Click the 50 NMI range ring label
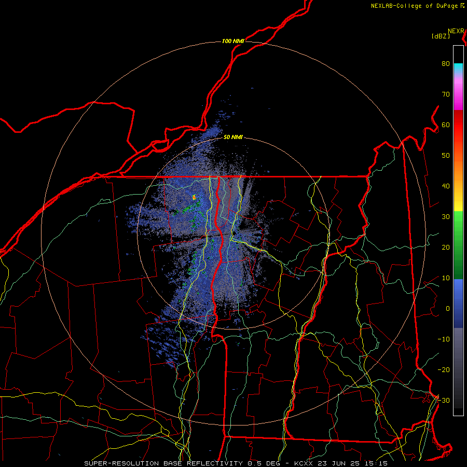The width and height of the screenshot is (467, 467). point(233,138)
